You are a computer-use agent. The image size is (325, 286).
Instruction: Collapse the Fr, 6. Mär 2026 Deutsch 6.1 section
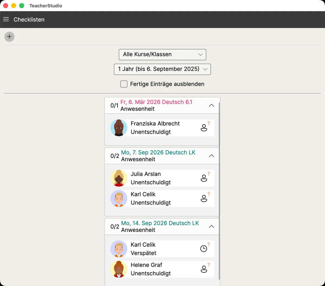point(212,105)
